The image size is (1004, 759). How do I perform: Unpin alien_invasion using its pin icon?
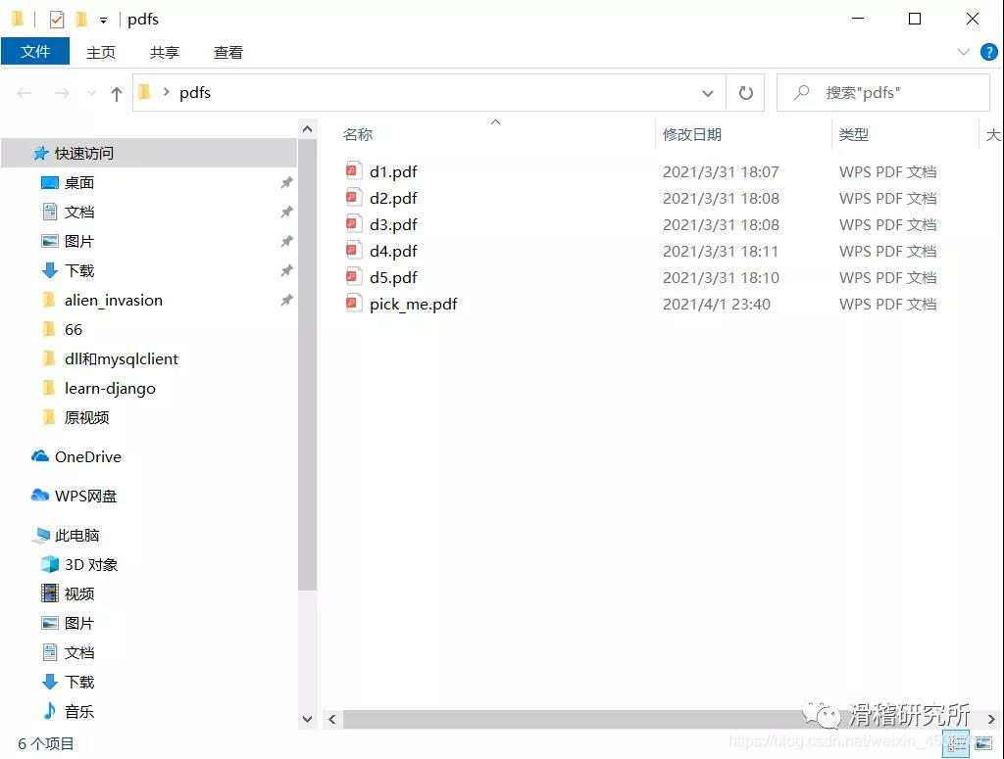[287, 300]
